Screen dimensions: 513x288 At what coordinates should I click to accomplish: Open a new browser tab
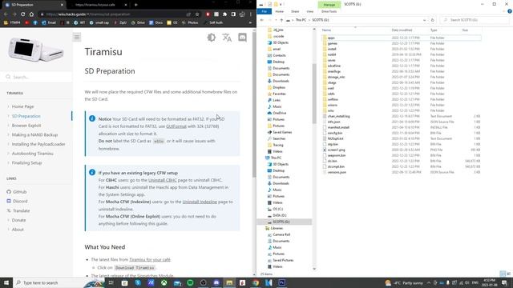coord(135,5)
